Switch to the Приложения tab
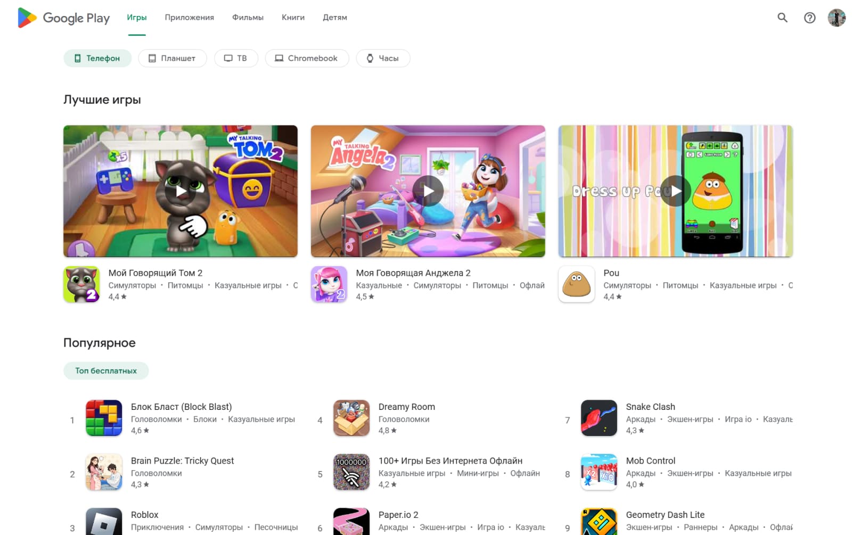 tap(190, 17)
